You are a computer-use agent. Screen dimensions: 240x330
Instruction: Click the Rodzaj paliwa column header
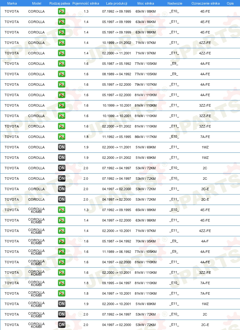60,3
